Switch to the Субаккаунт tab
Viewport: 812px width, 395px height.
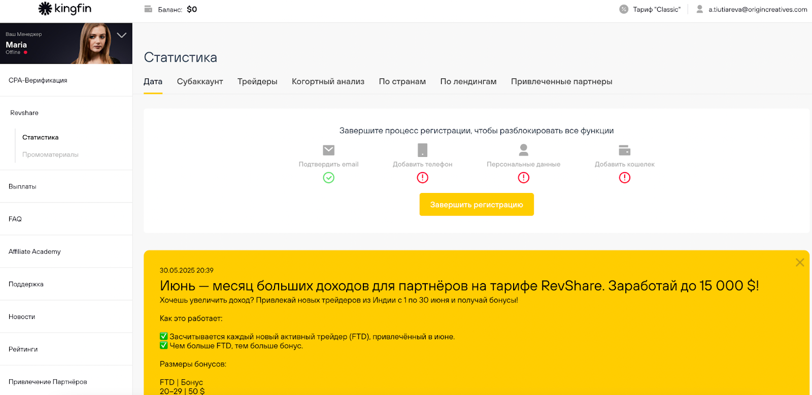click(x=200, y=82)
